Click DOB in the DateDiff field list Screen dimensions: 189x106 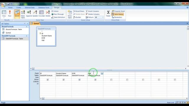point(43,38)
